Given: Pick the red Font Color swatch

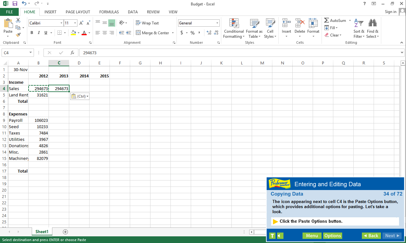Looking at the screenshot, I should [x=84, y=34].
